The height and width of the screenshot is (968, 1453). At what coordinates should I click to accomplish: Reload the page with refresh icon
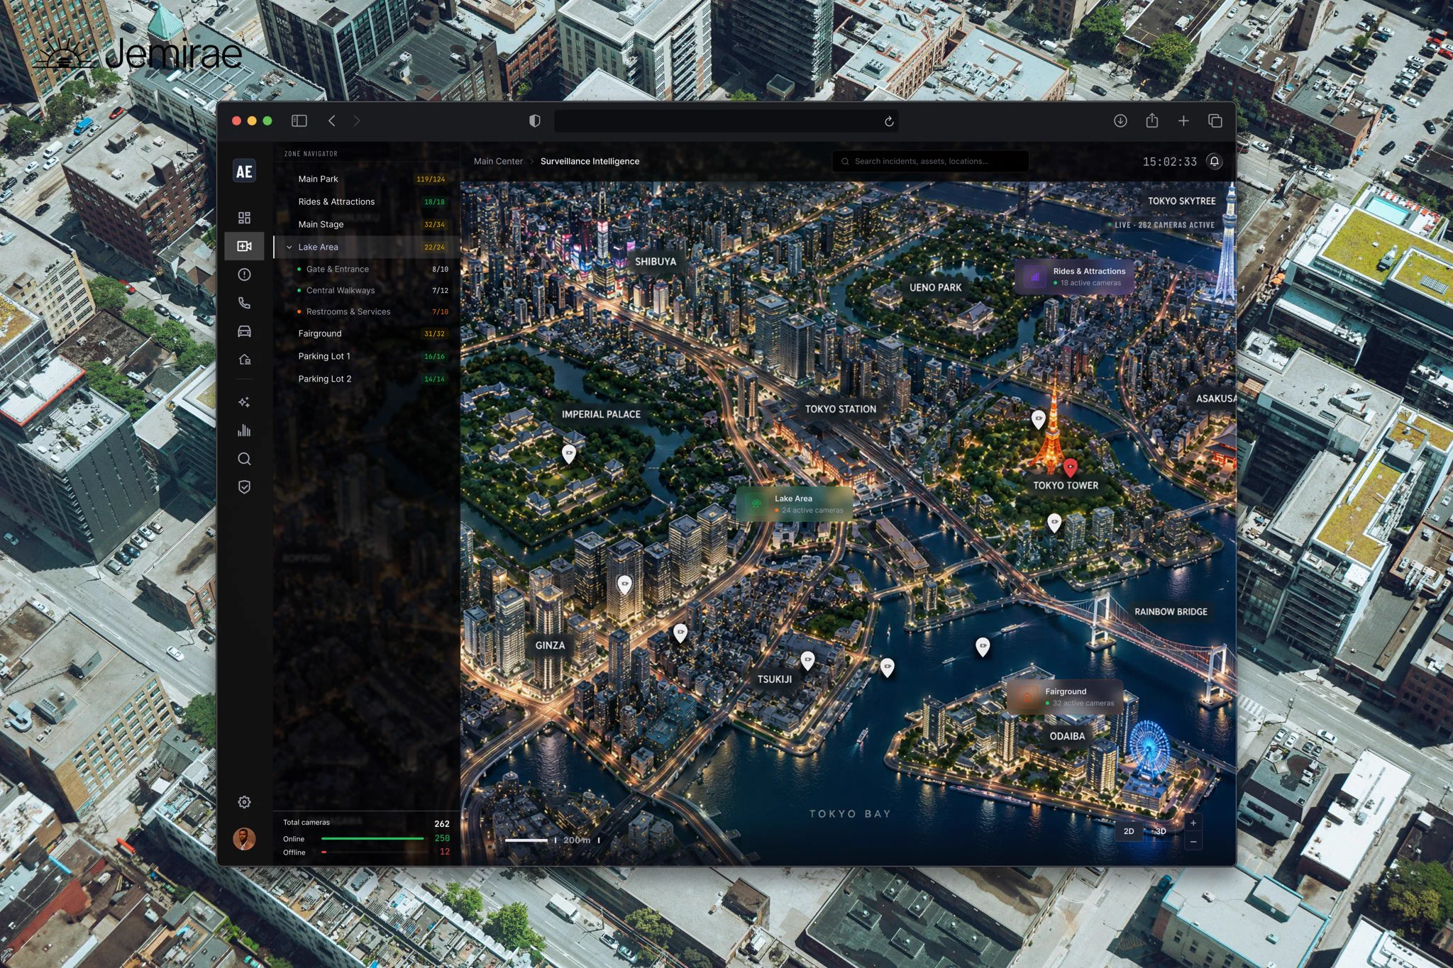(x=889, y=122)
